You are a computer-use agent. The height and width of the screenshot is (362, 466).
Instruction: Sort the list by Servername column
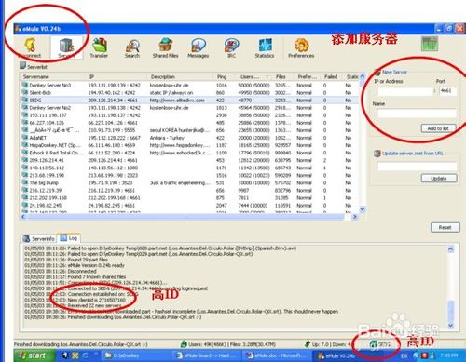coord(52,76)
